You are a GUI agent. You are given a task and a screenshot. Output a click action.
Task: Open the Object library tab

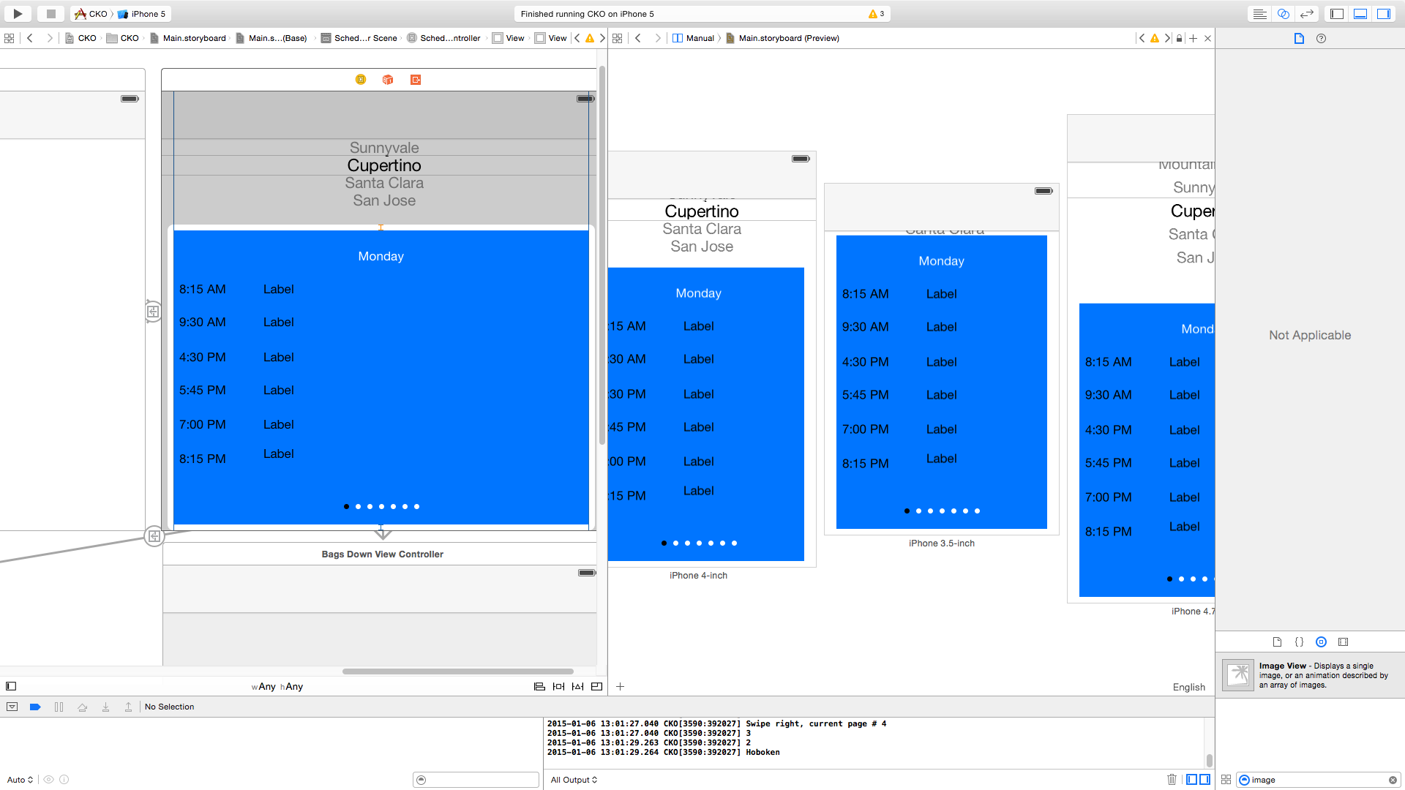tap(1321, 642)
